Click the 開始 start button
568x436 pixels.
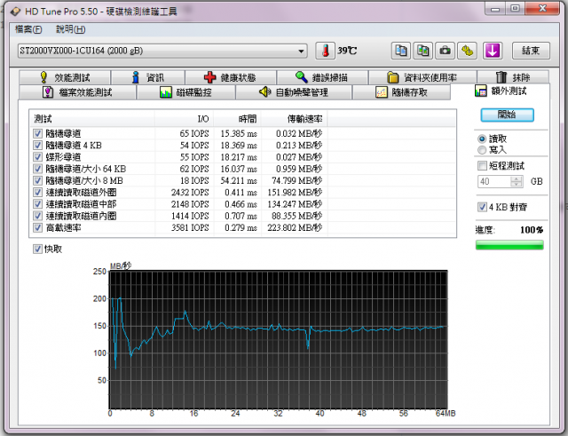[507, 115]
